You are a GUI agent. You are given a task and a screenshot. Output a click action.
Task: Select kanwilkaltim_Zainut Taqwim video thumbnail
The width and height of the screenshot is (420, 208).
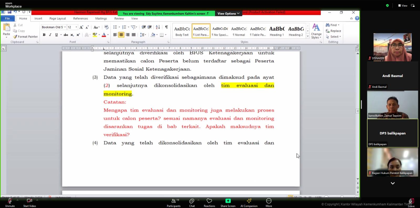(392, 105)
